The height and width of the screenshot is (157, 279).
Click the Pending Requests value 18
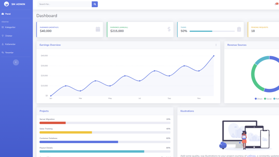253,31
